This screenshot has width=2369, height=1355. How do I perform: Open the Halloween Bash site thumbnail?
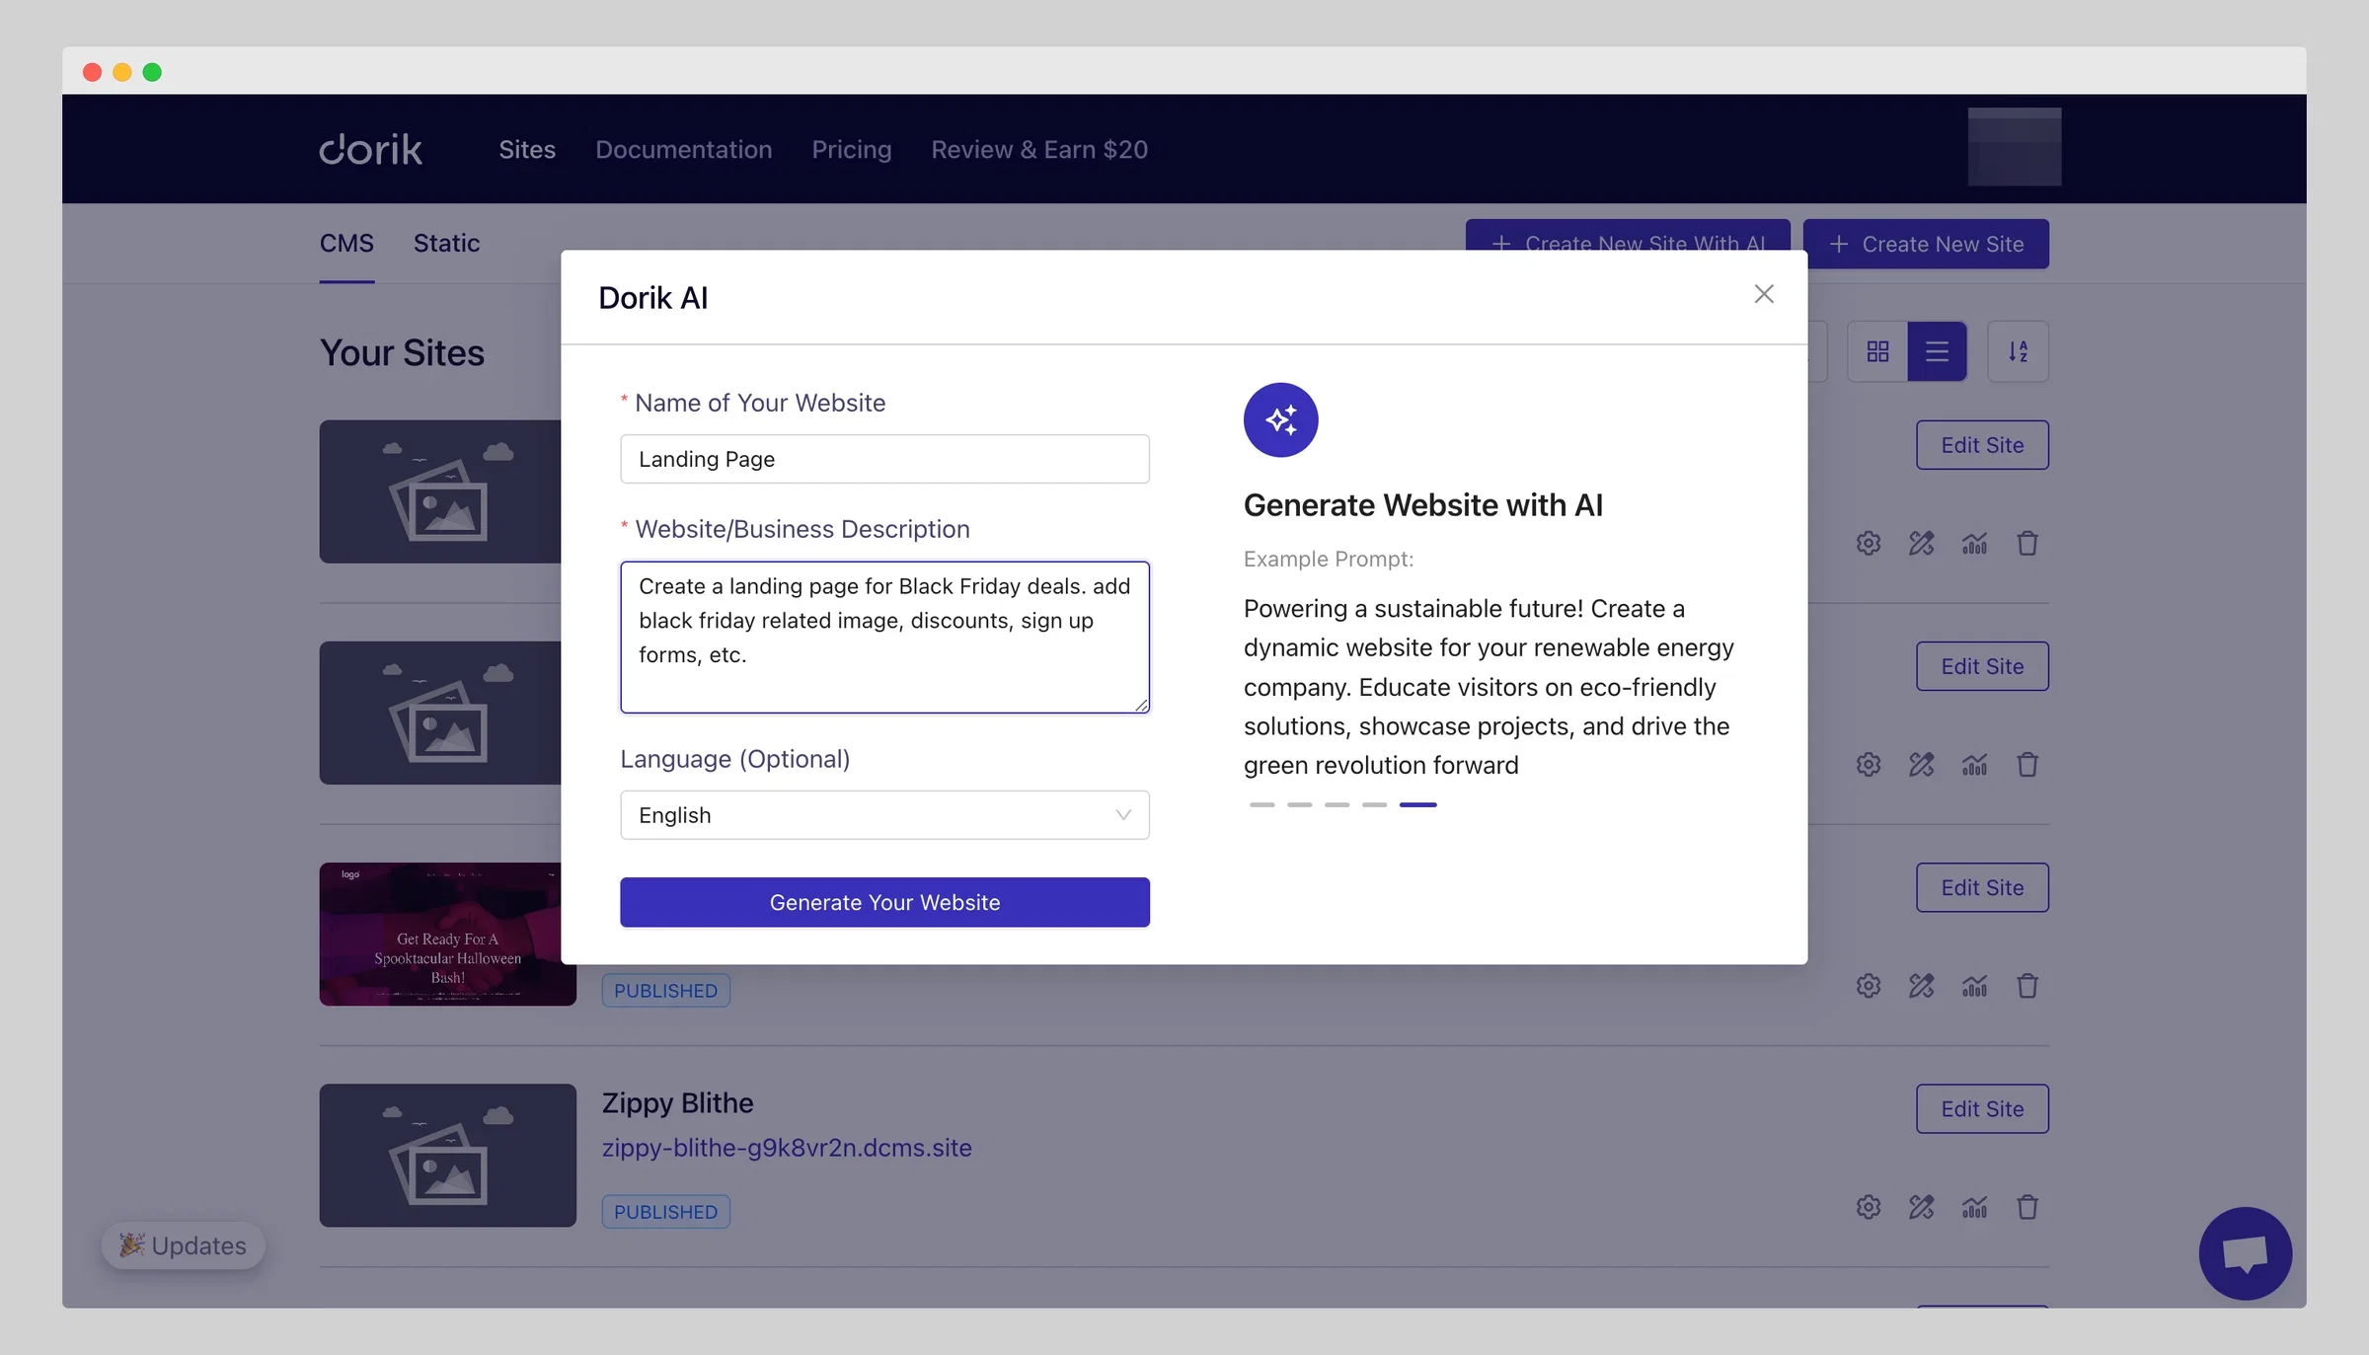[447, 935]
